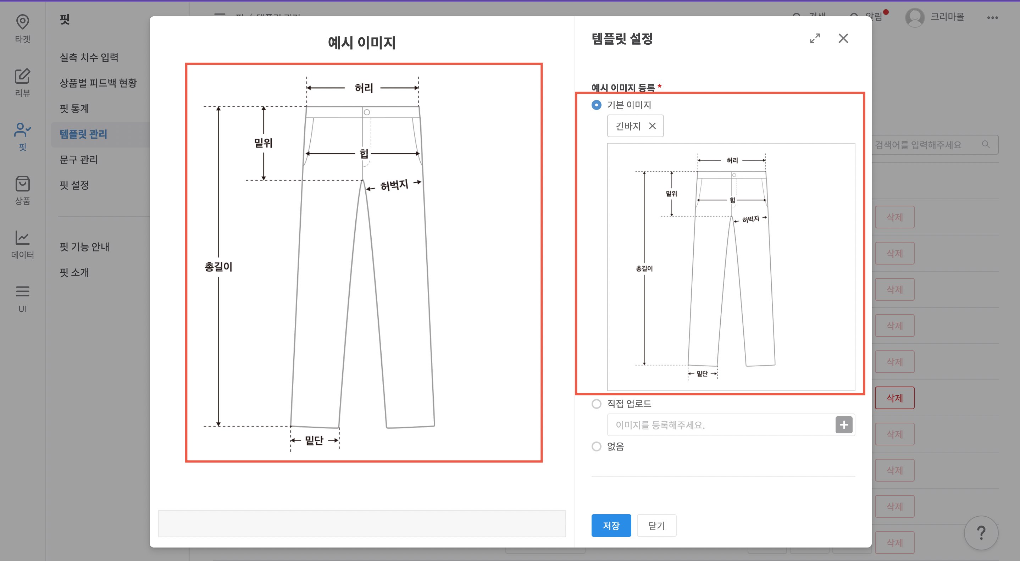Click the 데이터 chart icon in sidebar
Viewport: 1020px width, 561px height.
22,244
